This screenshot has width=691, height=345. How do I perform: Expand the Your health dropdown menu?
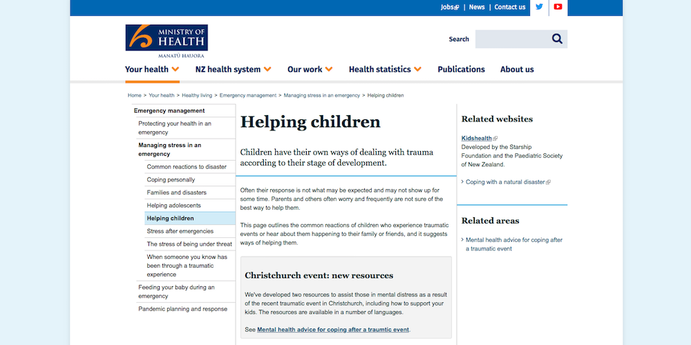coord(152,70)
